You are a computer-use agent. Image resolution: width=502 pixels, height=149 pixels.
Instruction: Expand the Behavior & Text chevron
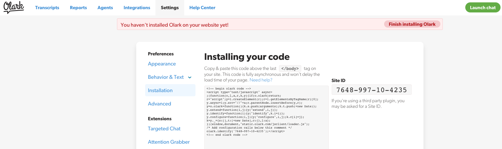[190, 77]
